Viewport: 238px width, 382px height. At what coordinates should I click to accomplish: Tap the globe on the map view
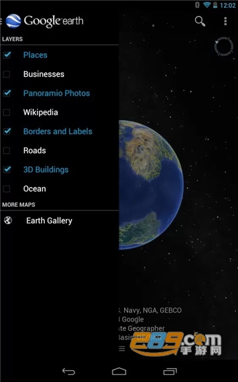click(x=151, y=184)
